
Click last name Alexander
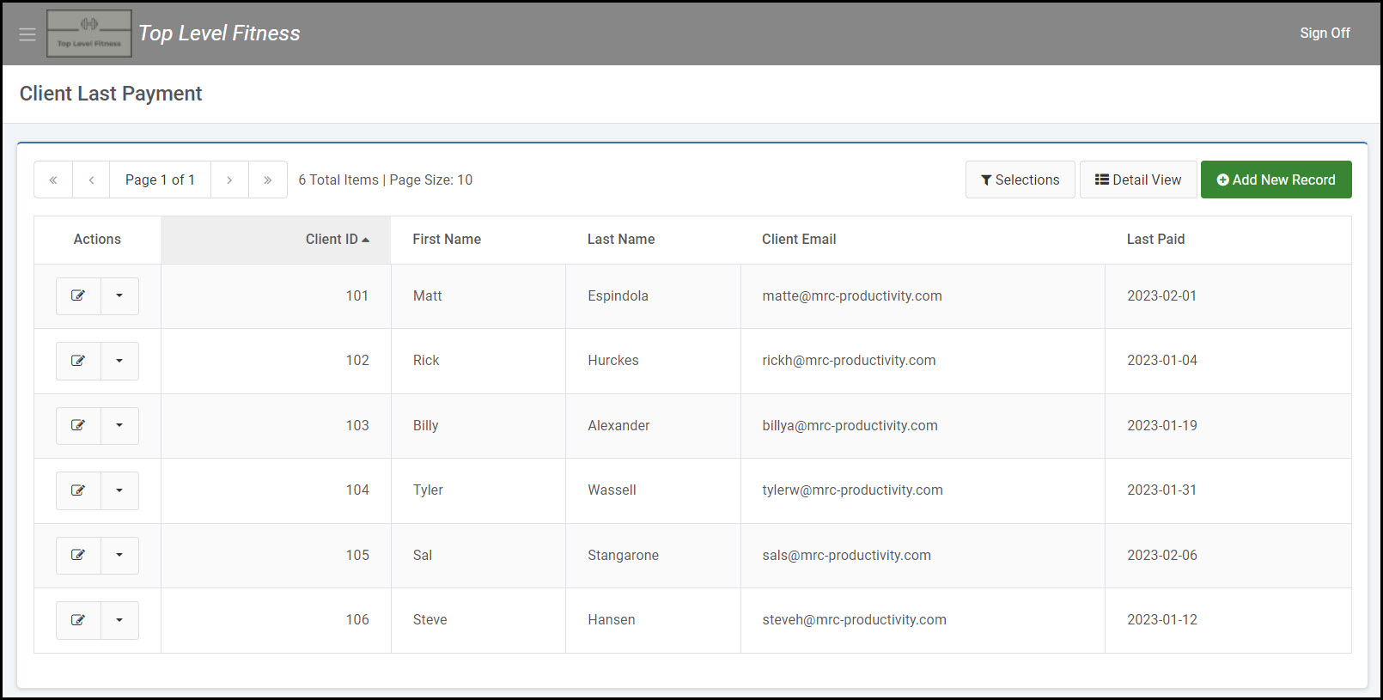click(618, 425)
